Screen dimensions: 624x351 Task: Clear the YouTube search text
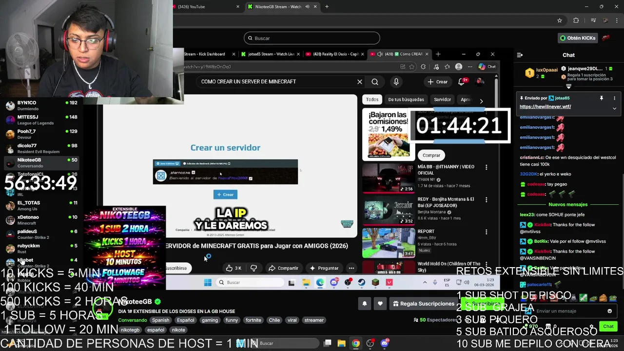click(360, 82)
